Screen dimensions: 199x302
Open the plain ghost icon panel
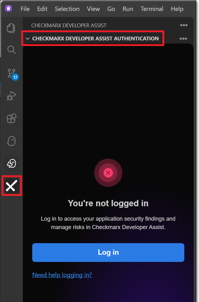[x=11, y=141]
